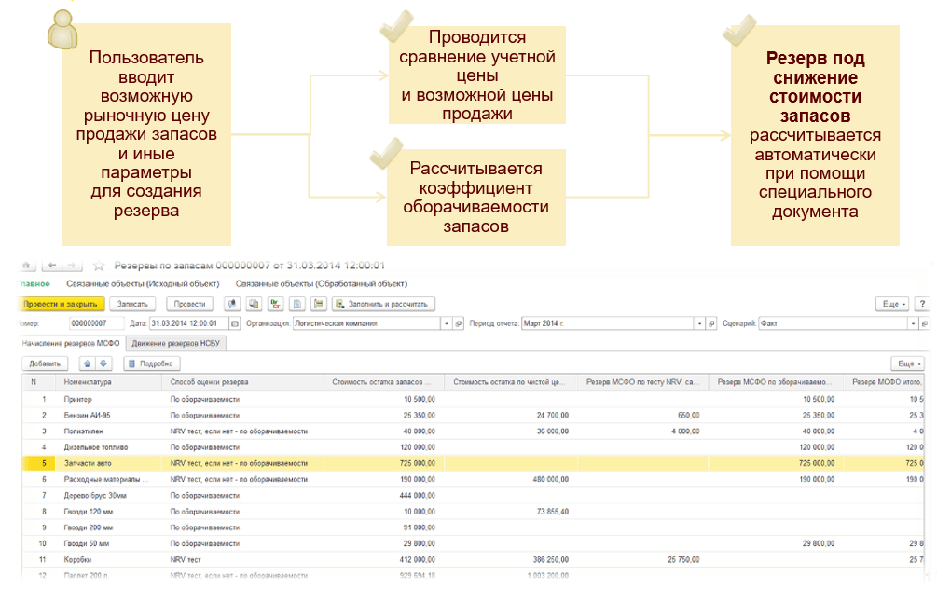Click the Подробно button above the table
The height and width of the screenshot is (589, 937).
click(151, 363)
